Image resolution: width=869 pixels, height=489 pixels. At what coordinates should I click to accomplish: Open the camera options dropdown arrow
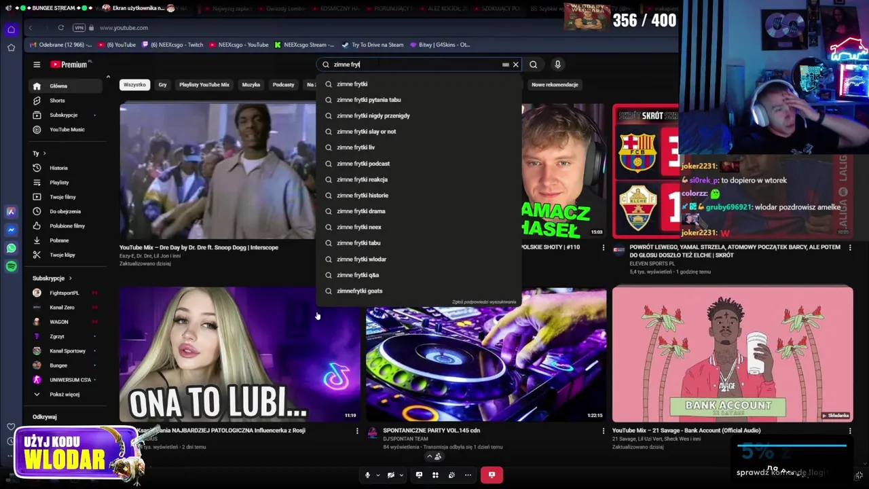click(x=401, y=475)
